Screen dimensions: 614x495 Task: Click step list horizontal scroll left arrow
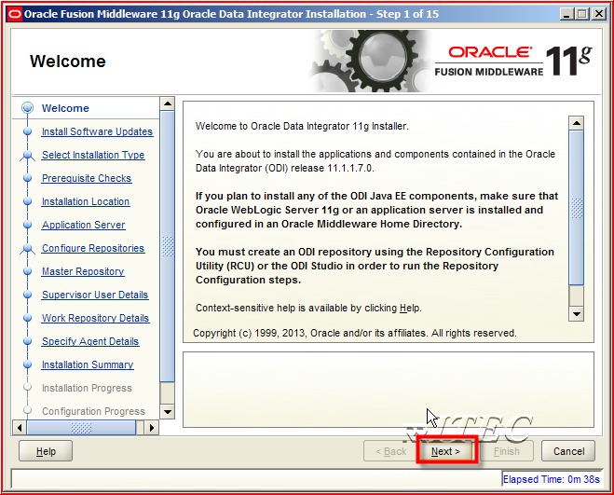[x=20, y=428]
